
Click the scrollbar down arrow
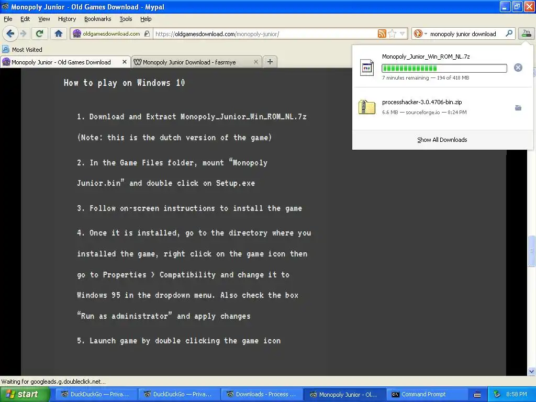(x=531, y=372)
